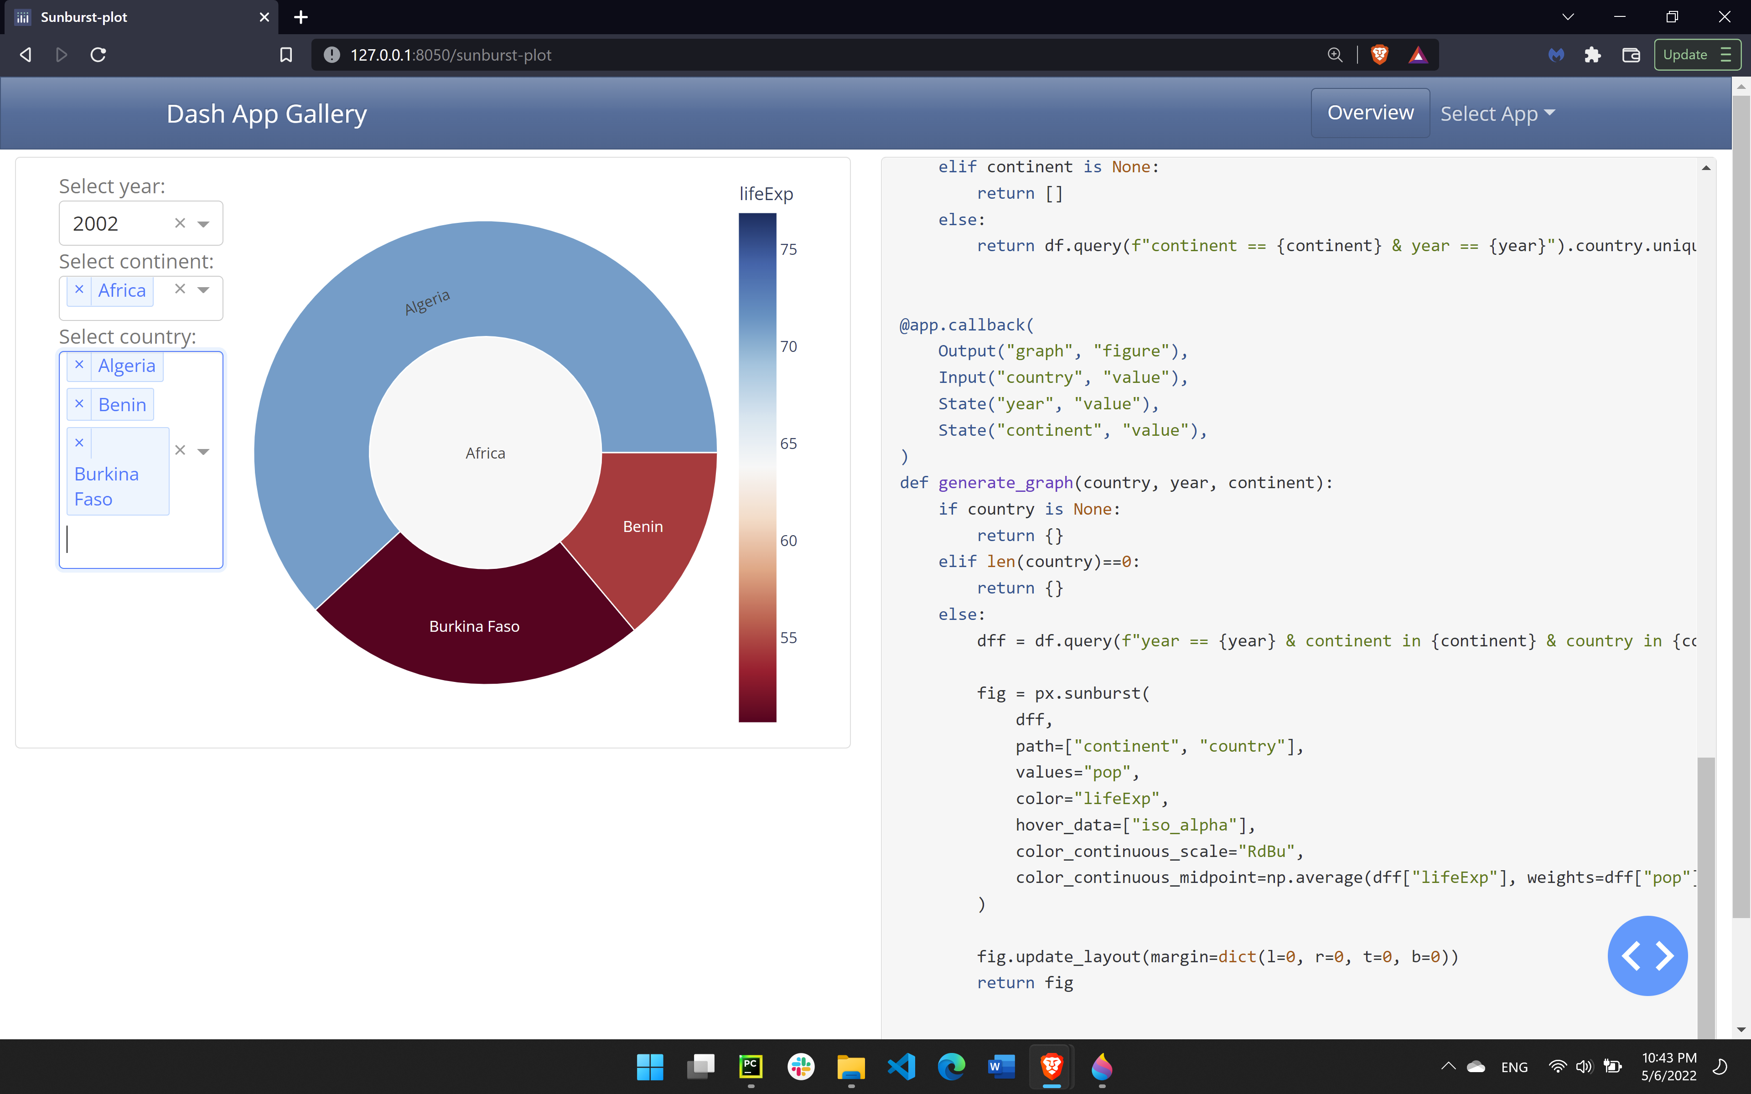This screenshot has width=1751, height=1094.
Task: Remove Benin tag from country selection
Action: [80, 404]
